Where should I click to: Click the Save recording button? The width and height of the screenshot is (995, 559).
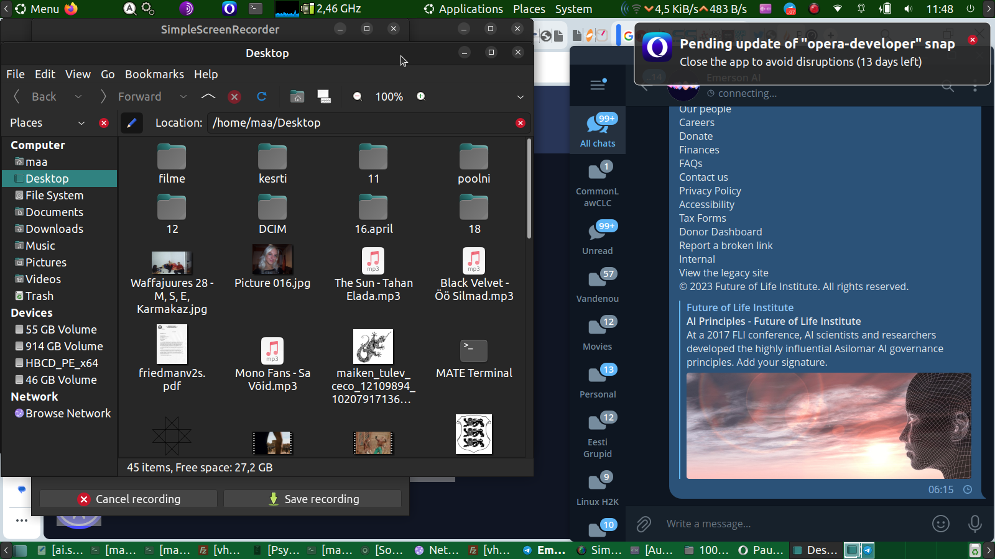[x=313, y=499]
